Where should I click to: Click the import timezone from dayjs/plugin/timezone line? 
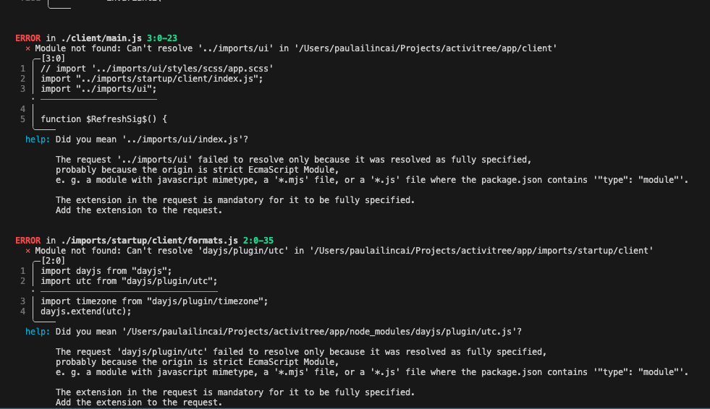pyautogui.click(x=154, y=301)
